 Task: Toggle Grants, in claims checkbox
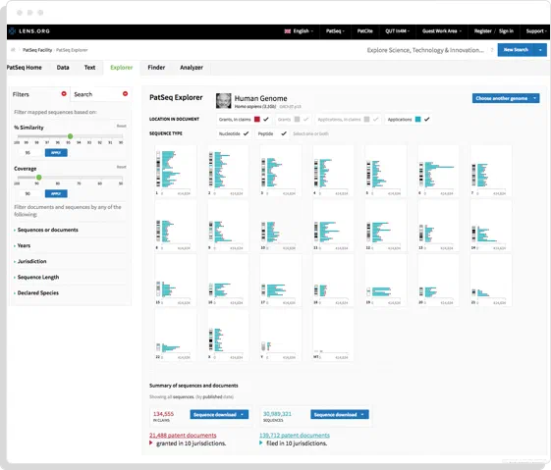pos(266,120)
